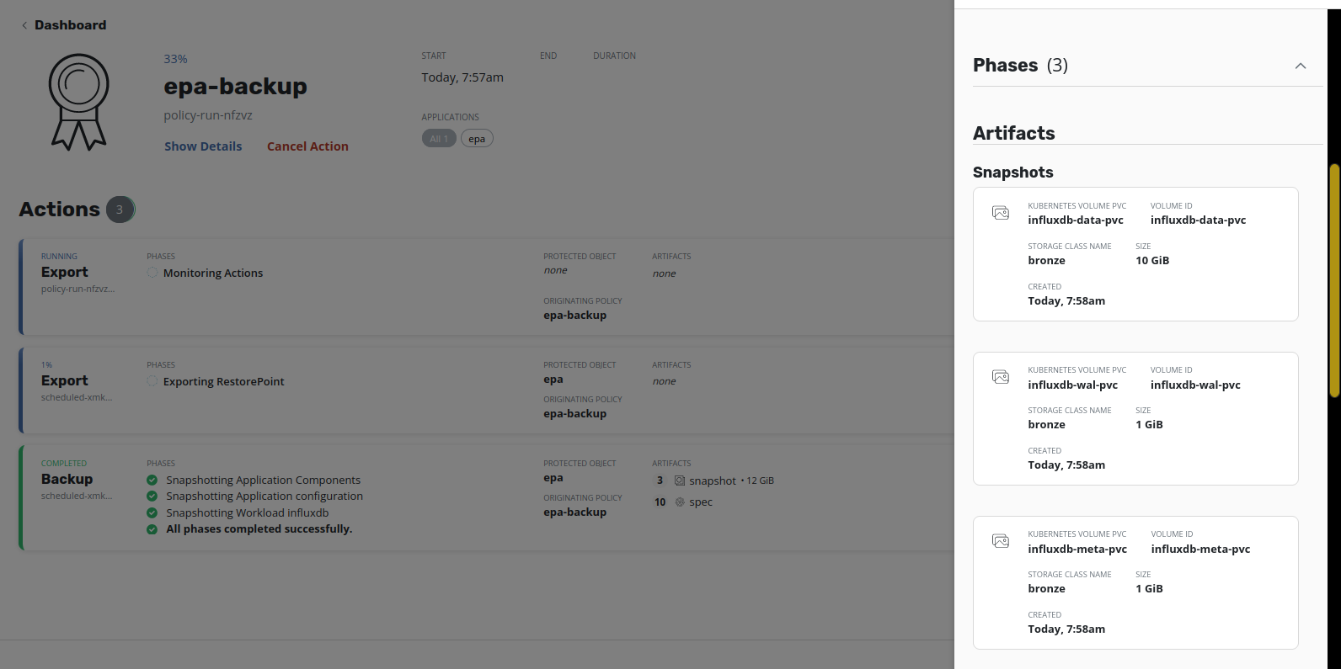This screenshot has width=1341, height=669.
Task: Click the green check beside Snapshotting Workload influxdb
Action: point(152,512)
